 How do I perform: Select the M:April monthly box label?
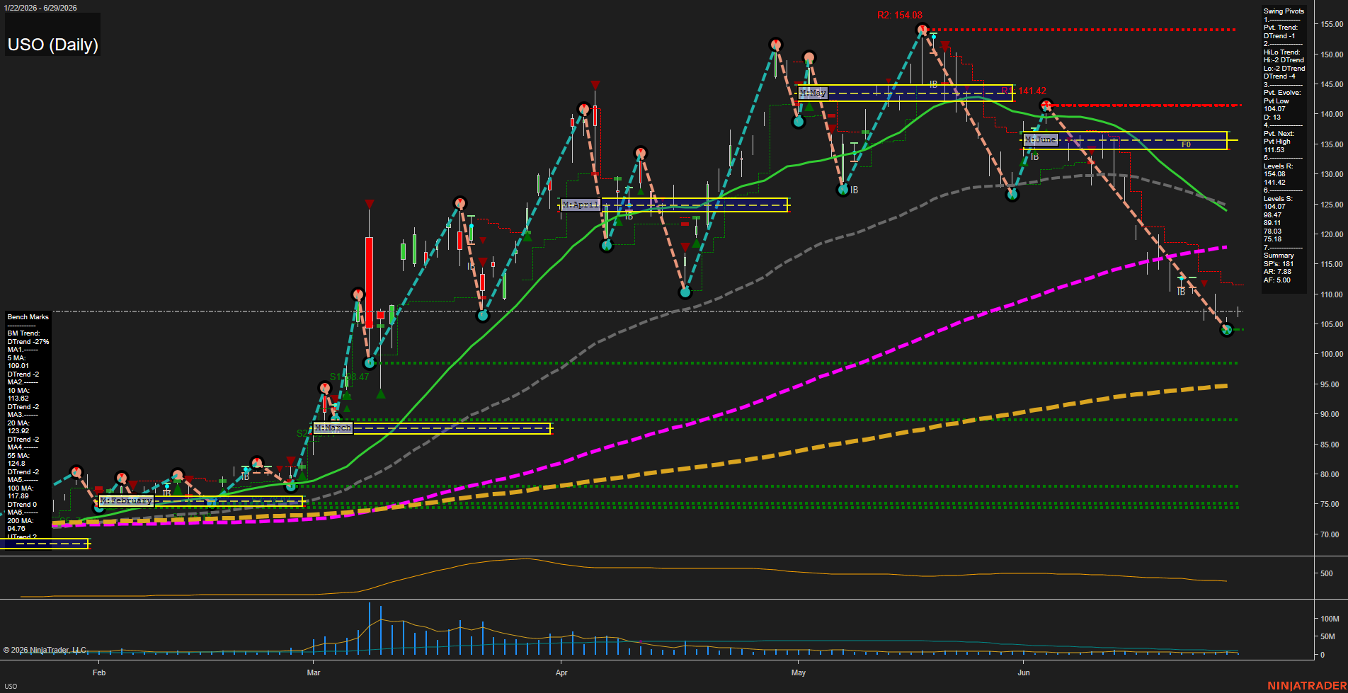[581, 205]
